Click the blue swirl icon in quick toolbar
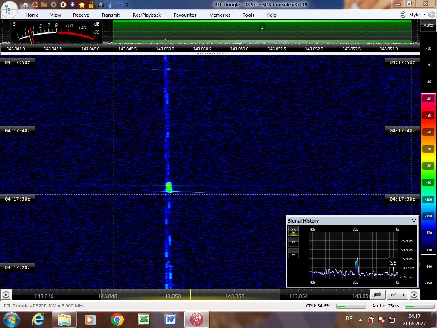 coord(120,5)
